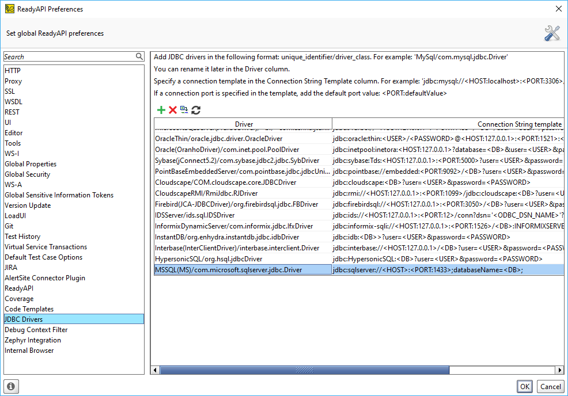
Task: Click the jdbc:cloudscape:<DB> connection string cell
Action: pyautogui.click(x=448, y=182)
